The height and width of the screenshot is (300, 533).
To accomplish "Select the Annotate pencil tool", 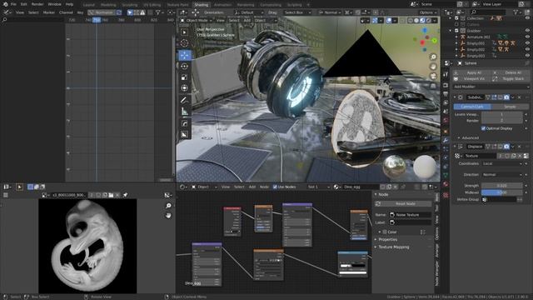I will 184,100.
